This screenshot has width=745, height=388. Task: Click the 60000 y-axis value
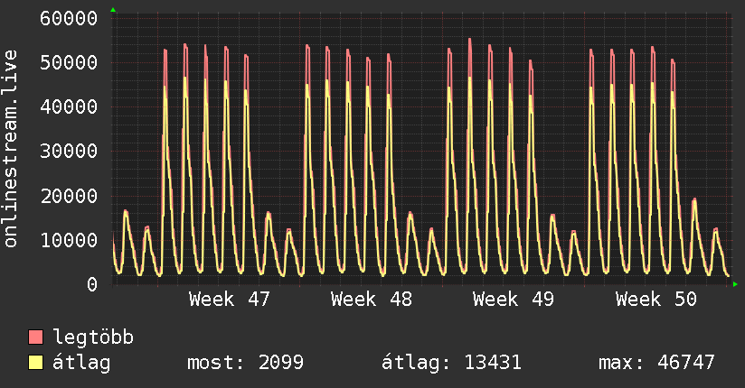point(69,19)
